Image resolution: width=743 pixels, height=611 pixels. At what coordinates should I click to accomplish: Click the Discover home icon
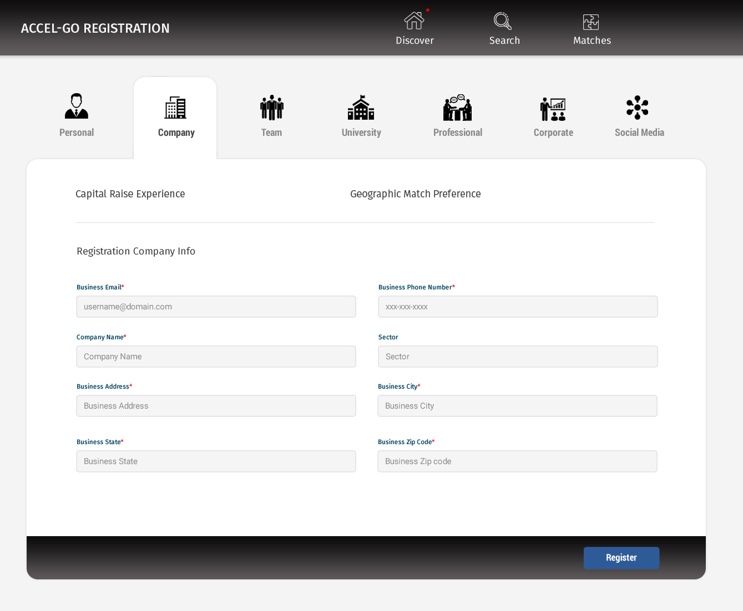[414, 21]
